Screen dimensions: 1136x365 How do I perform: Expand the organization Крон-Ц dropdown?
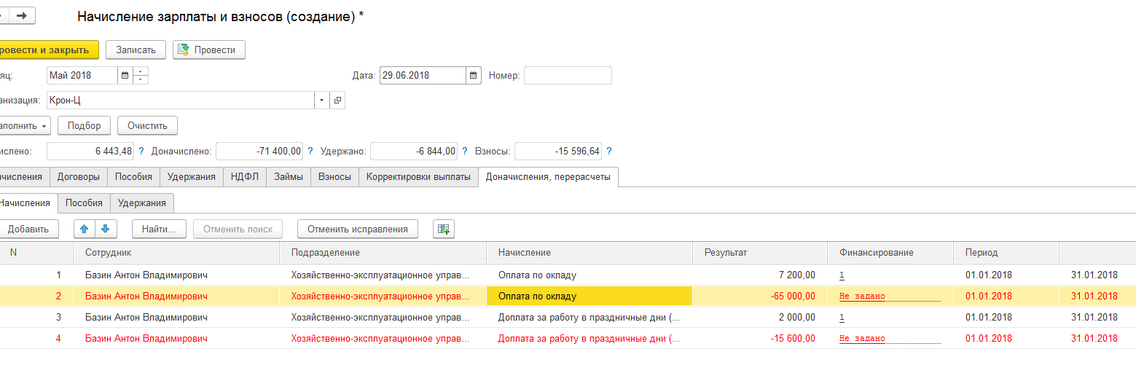pyautogui.click(x=322, y=101)
